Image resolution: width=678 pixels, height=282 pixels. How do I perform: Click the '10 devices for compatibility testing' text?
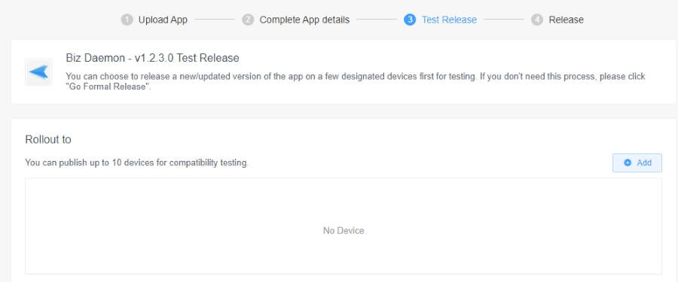180,163
